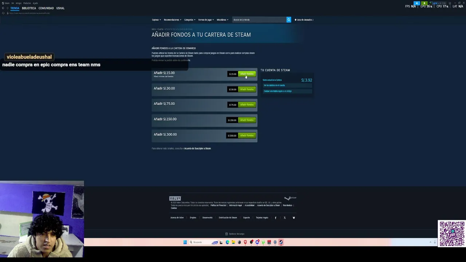The image size is (466, 262).
Task: Show hidden system tray icons chevron
Action: tap(430, 242)
